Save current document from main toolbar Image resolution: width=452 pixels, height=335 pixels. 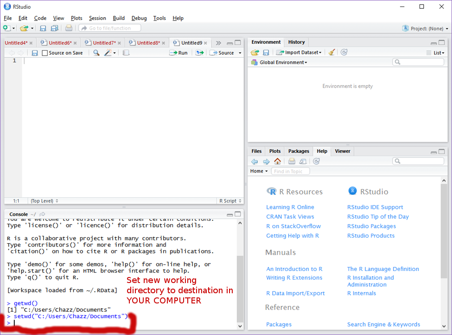[x=43, y=28]
